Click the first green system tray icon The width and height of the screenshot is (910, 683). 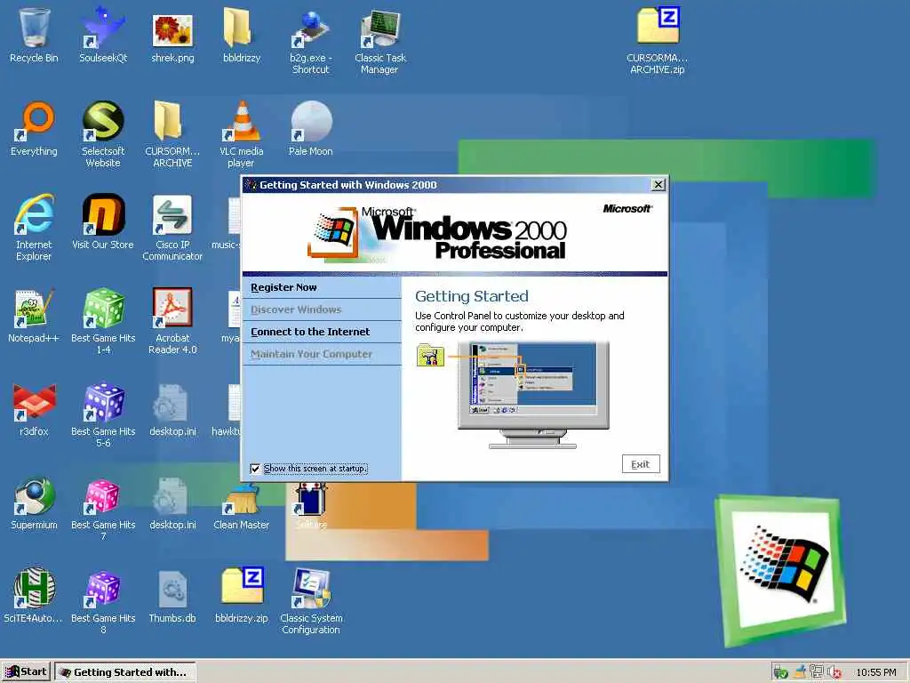(x=780, y=672)
